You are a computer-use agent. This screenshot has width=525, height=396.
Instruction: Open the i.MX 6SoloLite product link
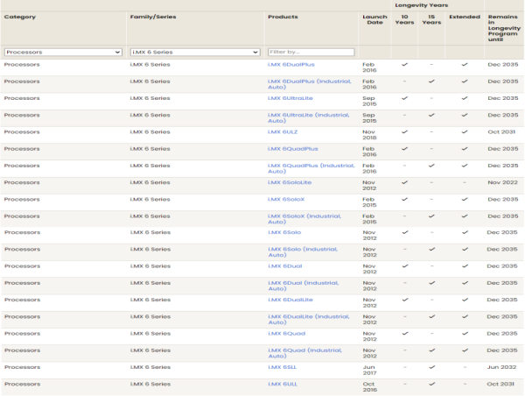290,182
